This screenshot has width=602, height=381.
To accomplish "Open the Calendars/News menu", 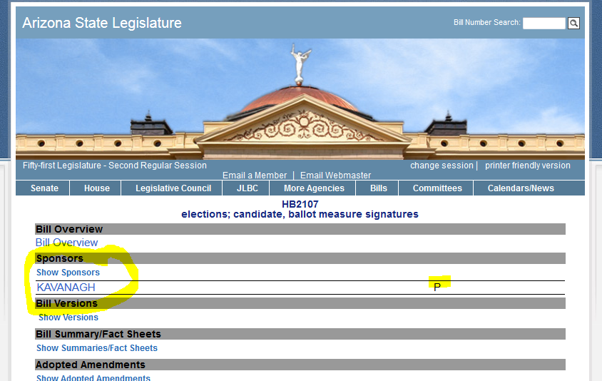I will tap(521, 188).
